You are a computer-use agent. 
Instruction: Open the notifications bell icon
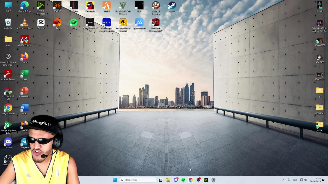tap(323, 180)
